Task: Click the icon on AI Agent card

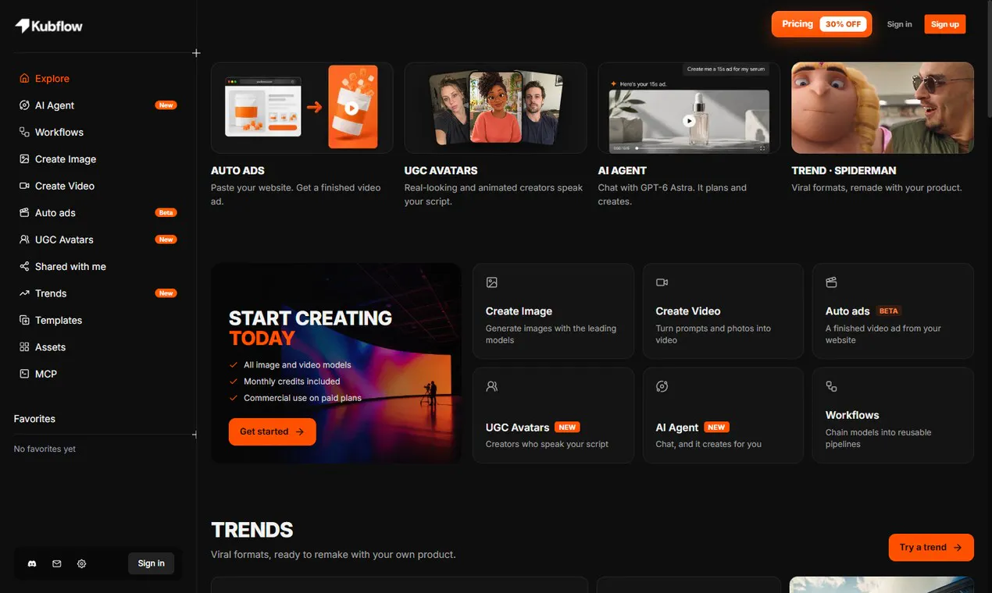Action: [x=662, y=386]
